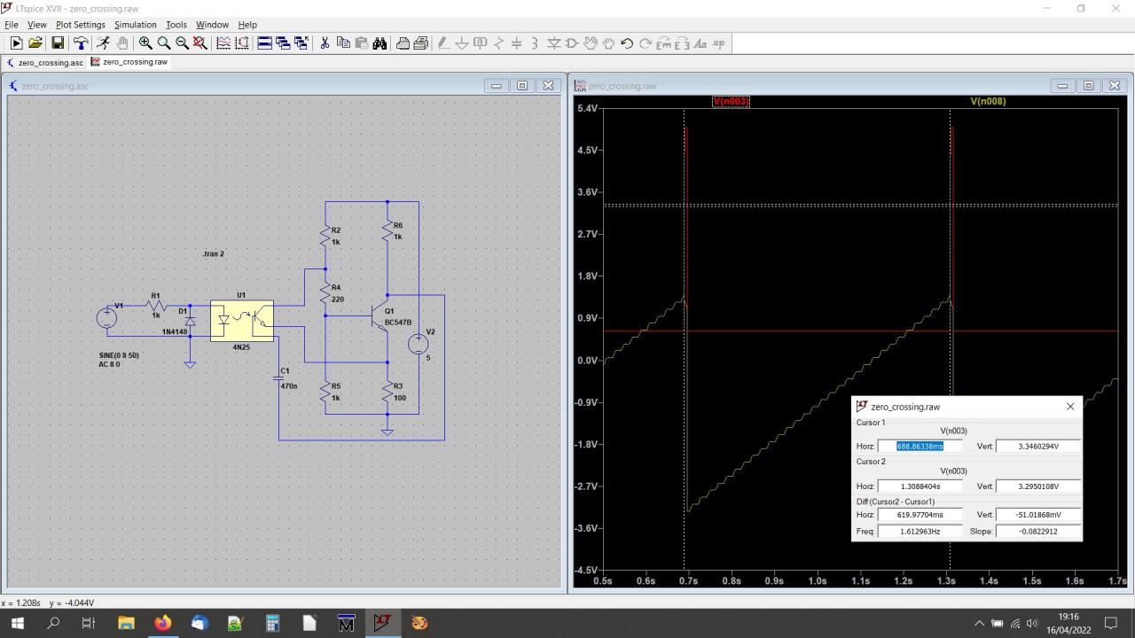
Task: Click the Zoom in magnifier icon
Action: [145, 43]
